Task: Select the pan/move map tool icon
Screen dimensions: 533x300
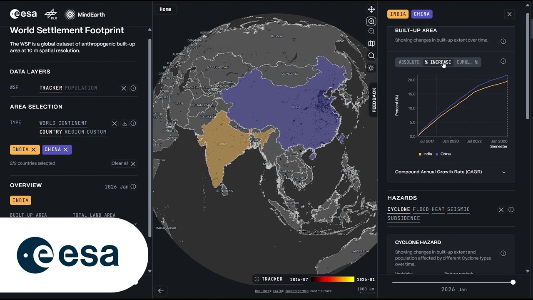Action: tap(371, 9)
